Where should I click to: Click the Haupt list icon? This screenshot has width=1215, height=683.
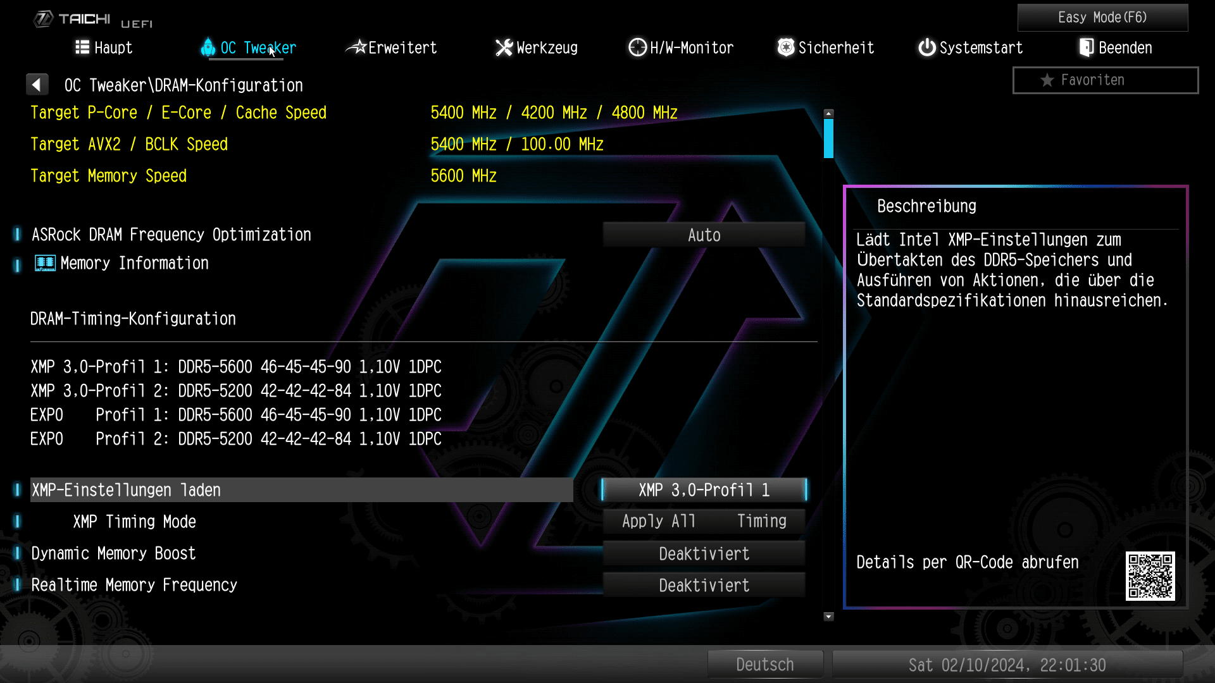(x=82, y=47)
